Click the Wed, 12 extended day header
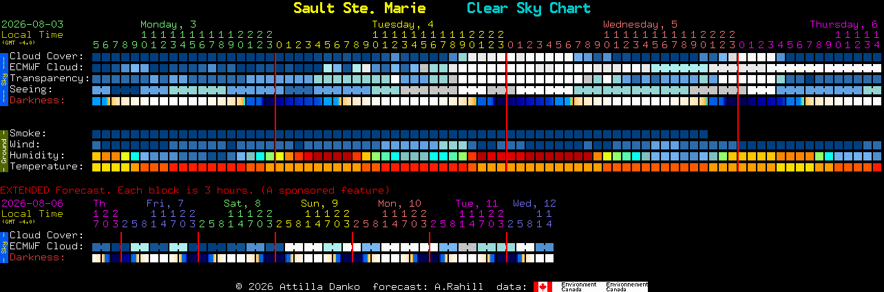884x292 pixels. [x=534, y=203]
